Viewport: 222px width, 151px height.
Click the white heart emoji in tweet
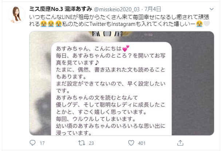coord(207,24)
